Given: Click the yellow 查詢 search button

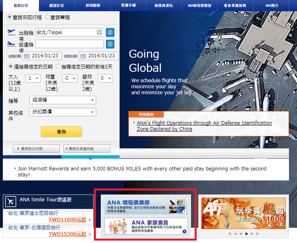Looking at the screenshot, I should (x=61, y=132).
